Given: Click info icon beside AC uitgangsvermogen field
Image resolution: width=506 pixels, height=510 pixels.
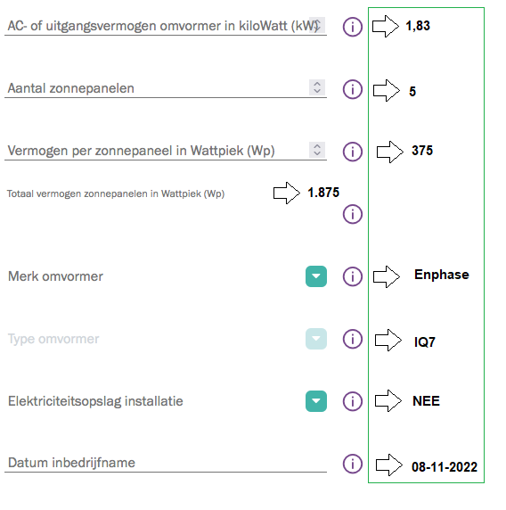Looking at the screenshot, I should click(352, 27).
